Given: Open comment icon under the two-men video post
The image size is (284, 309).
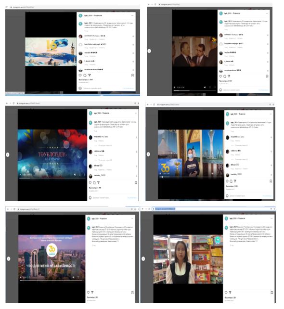Looking at the screenshot, I should point(225,76).
